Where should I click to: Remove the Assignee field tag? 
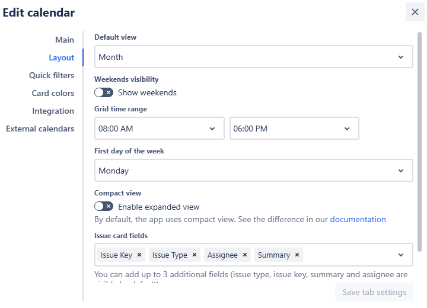pyautogui.click(x=245, y=255)
